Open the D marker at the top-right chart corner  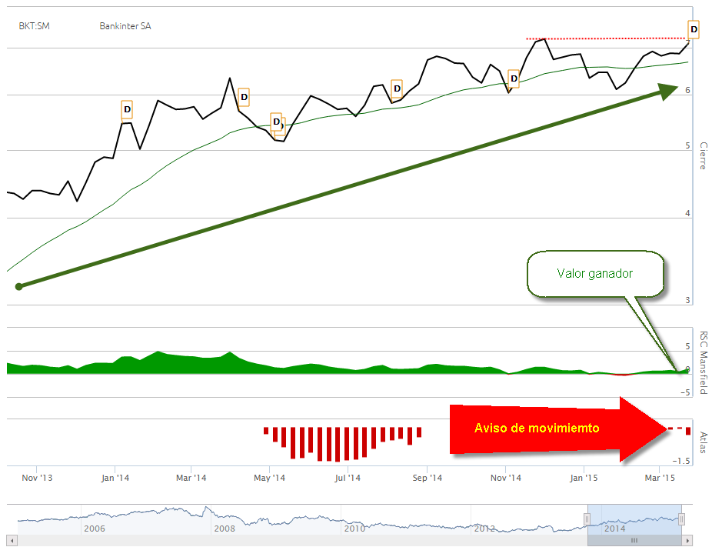click(694, 29)
